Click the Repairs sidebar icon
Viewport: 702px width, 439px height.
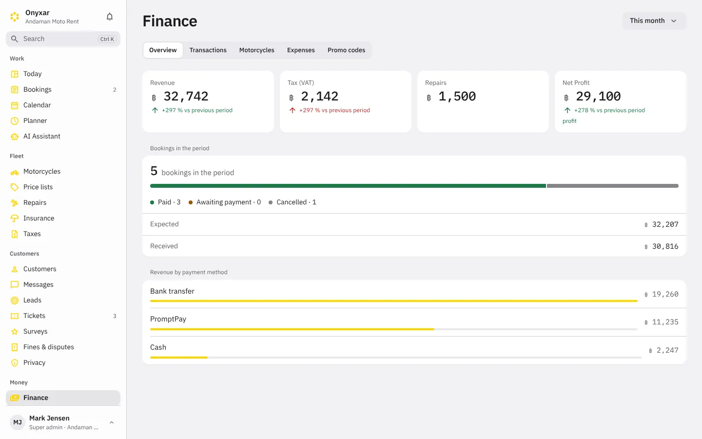(x=15, y=203)
